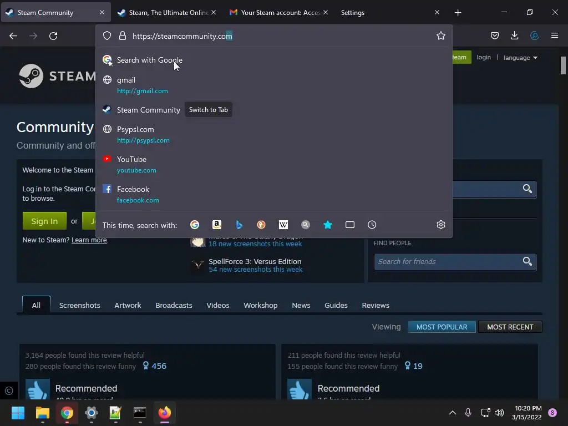The width and height of the screenshot is (568, 426).
Task: Open the Firefox downloads panel
Action: pos(514,35)
